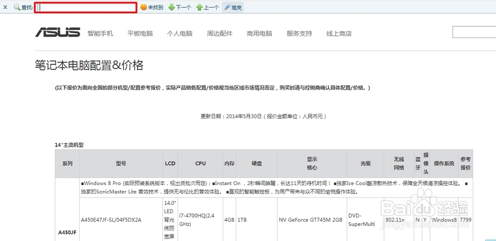Click the DVD-SuperMulti cell
The width and height of the screenshot is (496, 241).
(362, 220)
